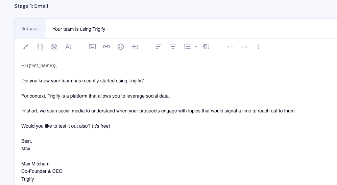This screenshot has width=337, height=185.
Task: Expand the numbered list style dropdown arrow
Action: click(196, 47)
